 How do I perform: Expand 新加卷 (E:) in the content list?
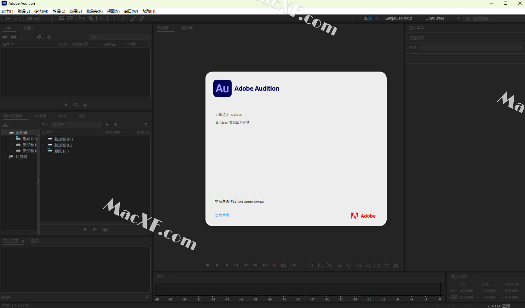[43, 145]
